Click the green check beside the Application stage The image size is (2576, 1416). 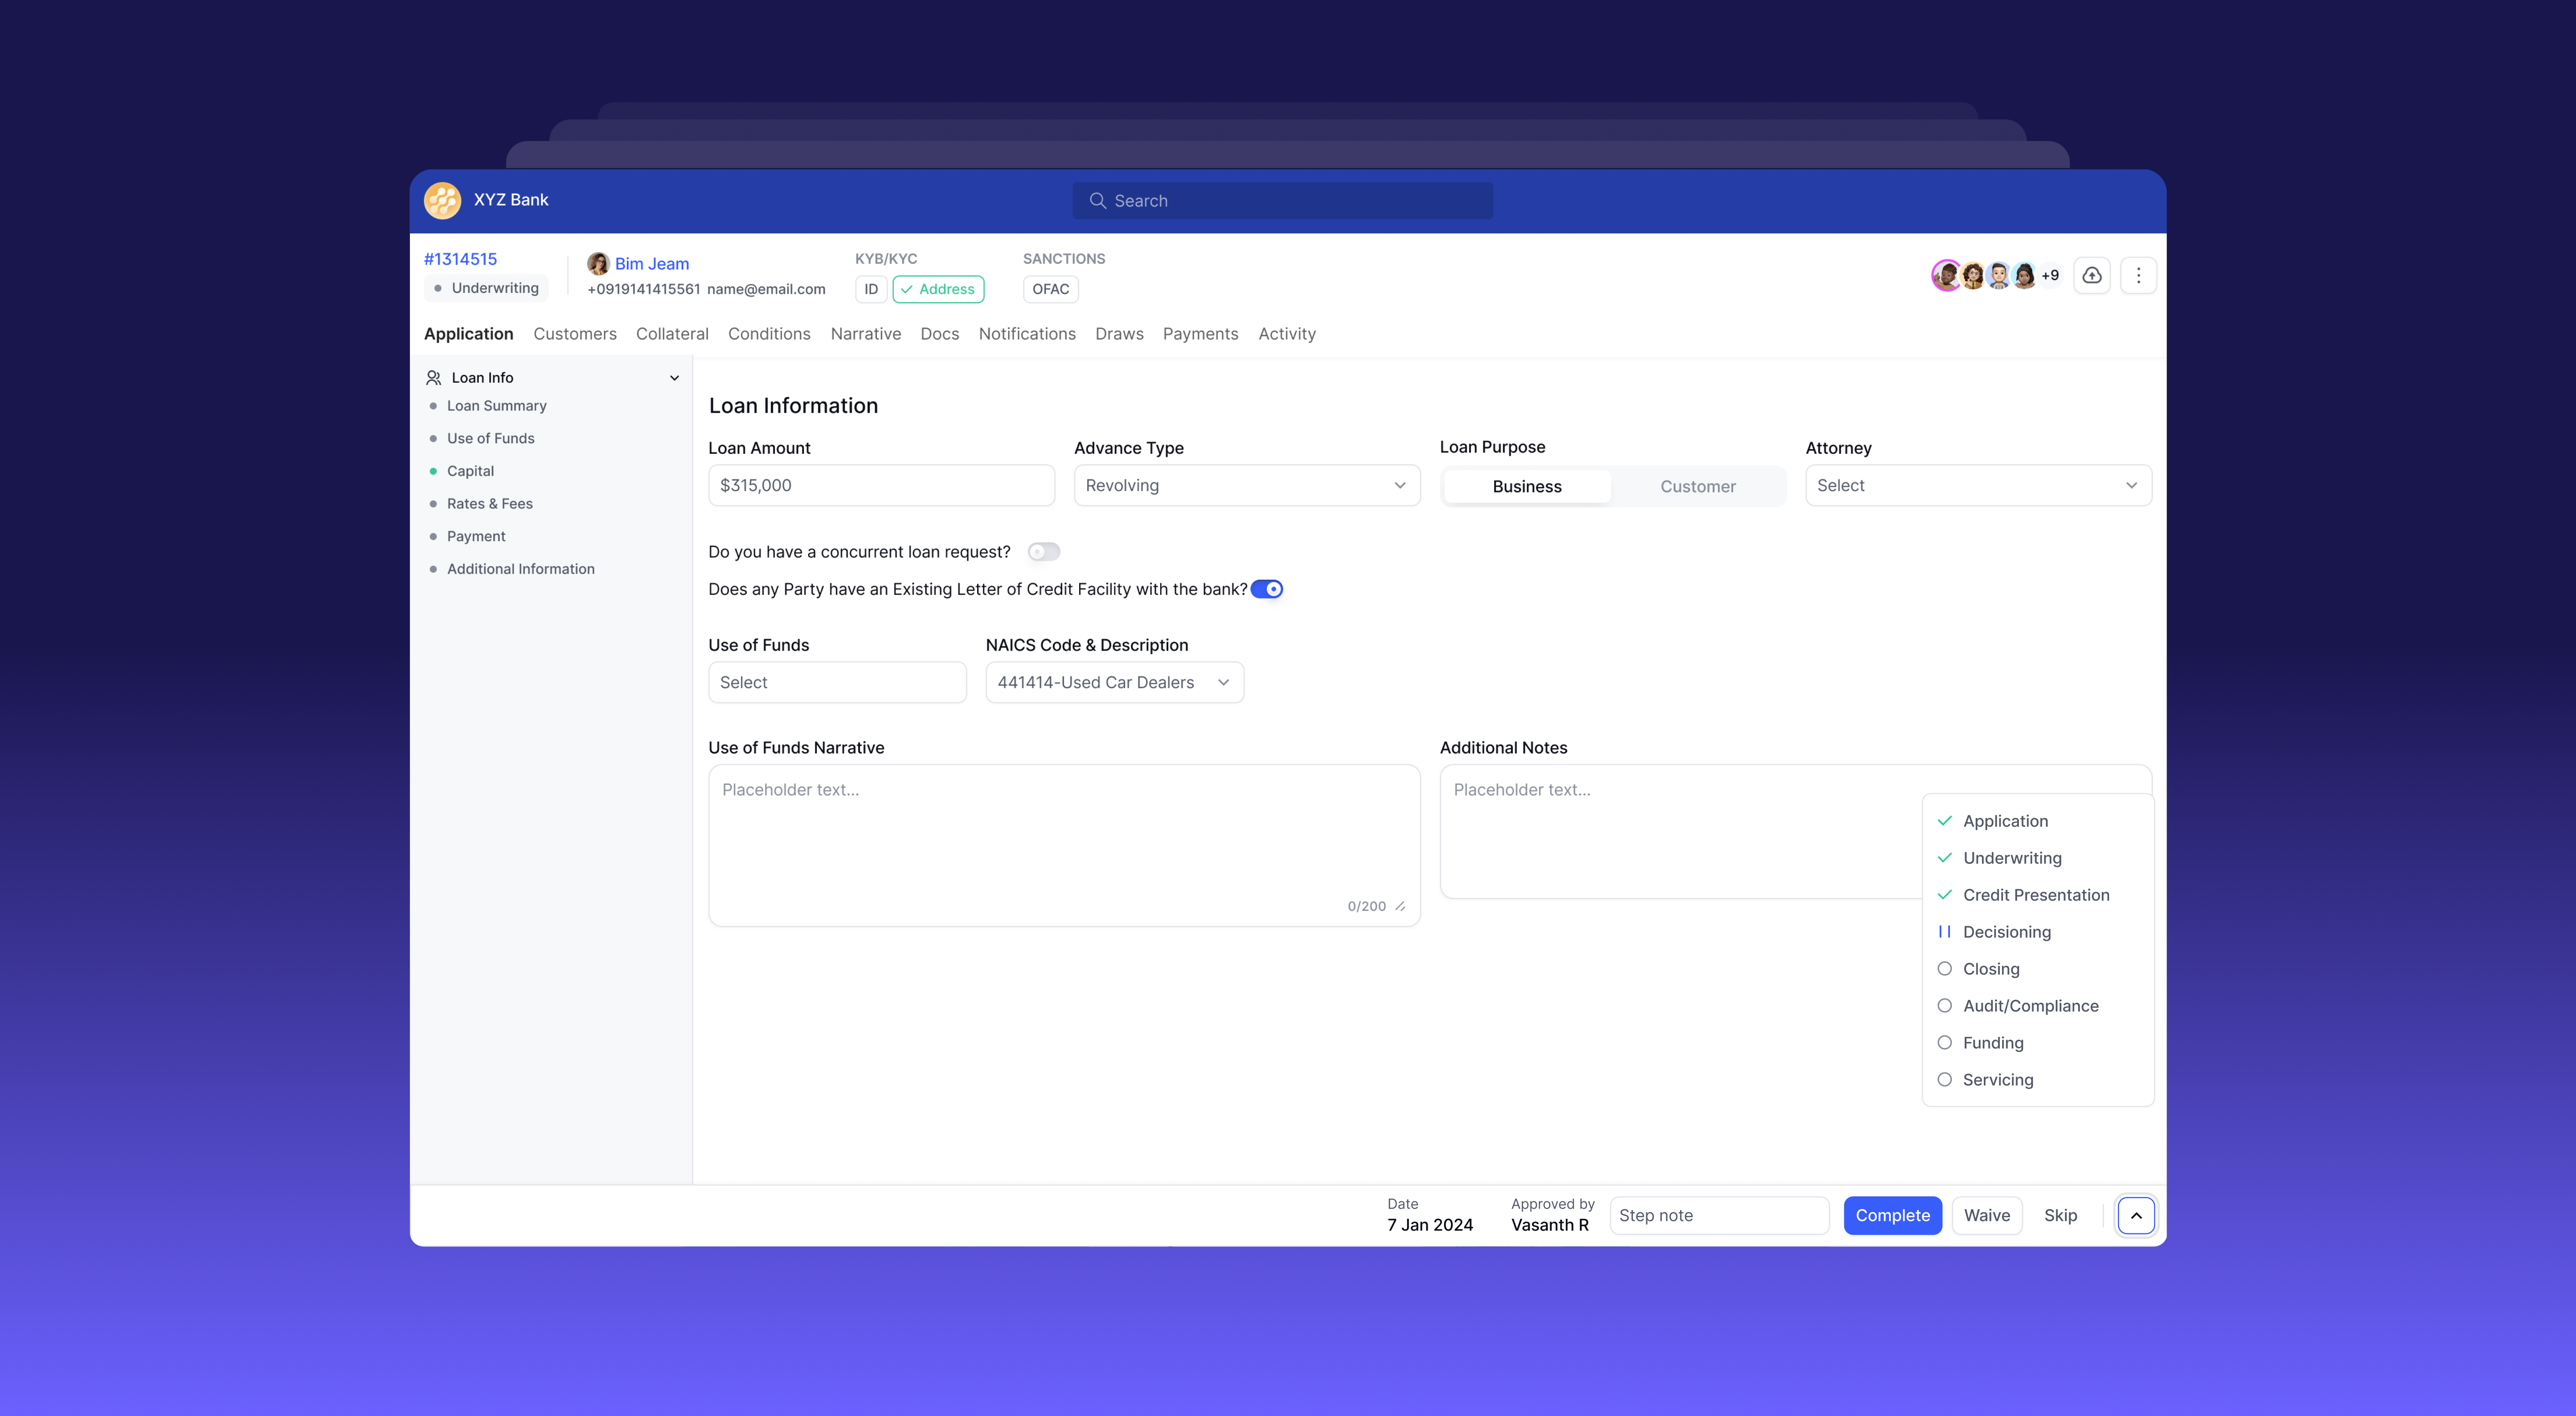click(1945, 821)
